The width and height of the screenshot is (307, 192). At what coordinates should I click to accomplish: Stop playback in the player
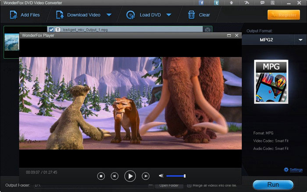[x=101, y=176]
